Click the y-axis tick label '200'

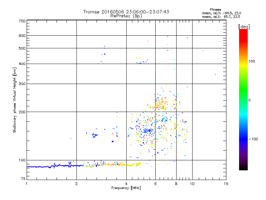coord(22,112)
